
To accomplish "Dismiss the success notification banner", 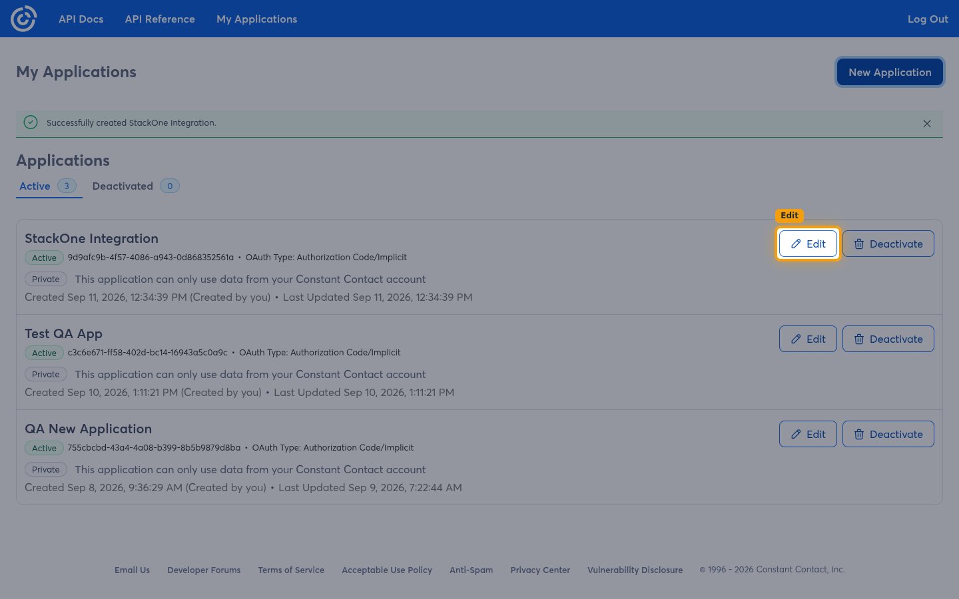I will 926,124.
